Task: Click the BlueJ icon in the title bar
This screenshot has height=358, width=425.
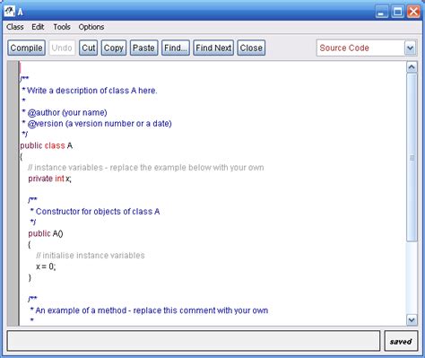Action: click(x=10, y=12)
